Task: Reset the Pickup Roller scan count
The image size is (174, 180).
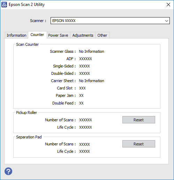Action: 139,120
